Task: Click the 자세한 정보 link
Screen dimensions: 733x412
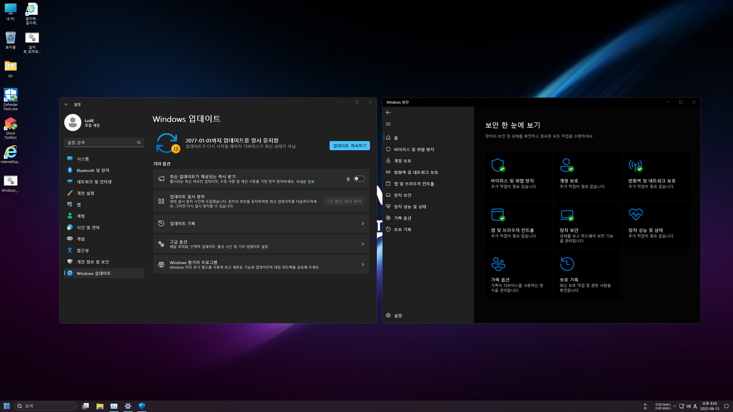Action: point(305,182)
